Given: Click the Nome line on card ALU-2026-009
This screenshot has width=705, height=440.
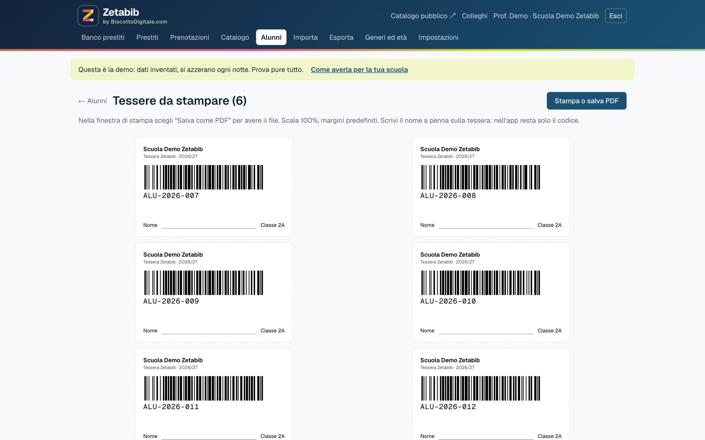Looking at the screenshot, I should pyautogui.click(x=209, y=331).
